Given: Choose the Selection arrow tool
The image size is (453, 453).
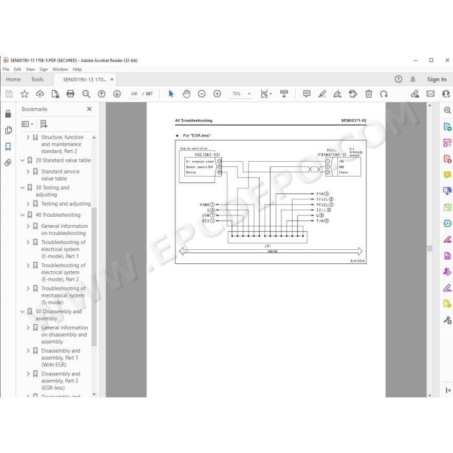Looking at the screenshot, I should click(x=171, y=94).
